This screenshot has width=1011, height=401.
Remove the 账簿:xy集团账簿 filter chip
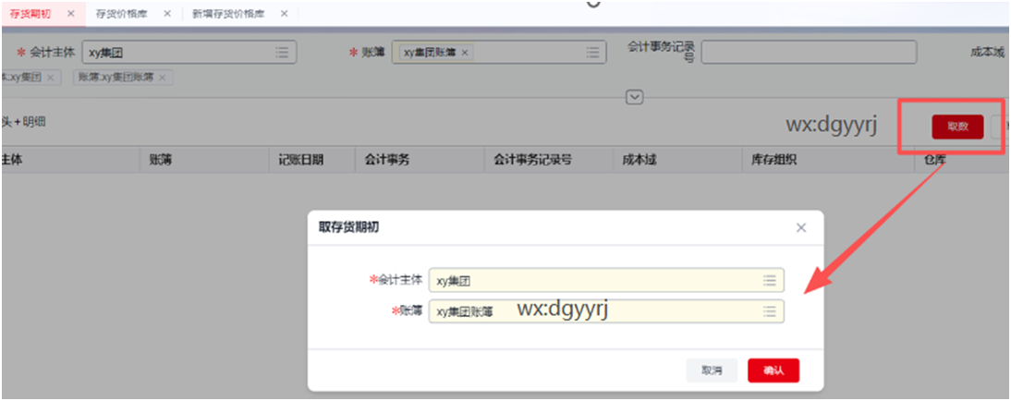point(162,78)
